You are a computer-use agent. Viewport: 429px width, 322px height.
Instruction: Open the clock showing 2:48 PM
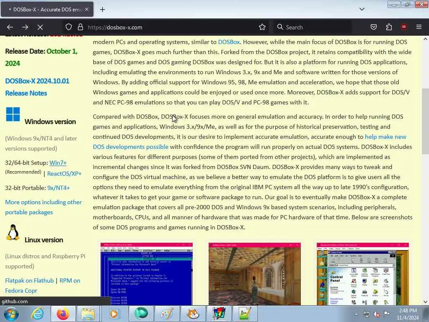tap(408, 314)
